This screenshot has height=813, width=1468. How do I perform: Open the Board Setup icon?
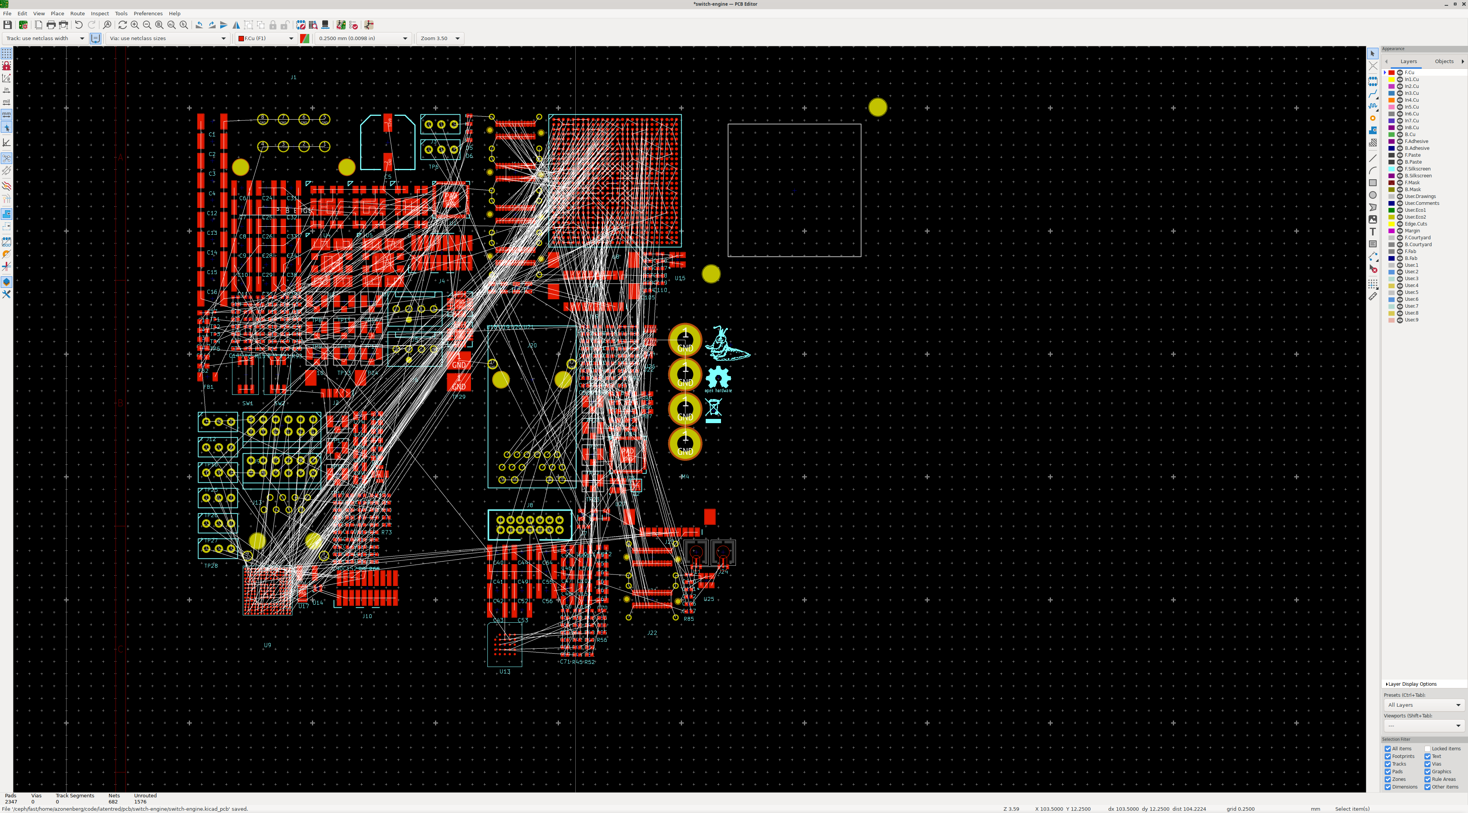click(23, 25)
